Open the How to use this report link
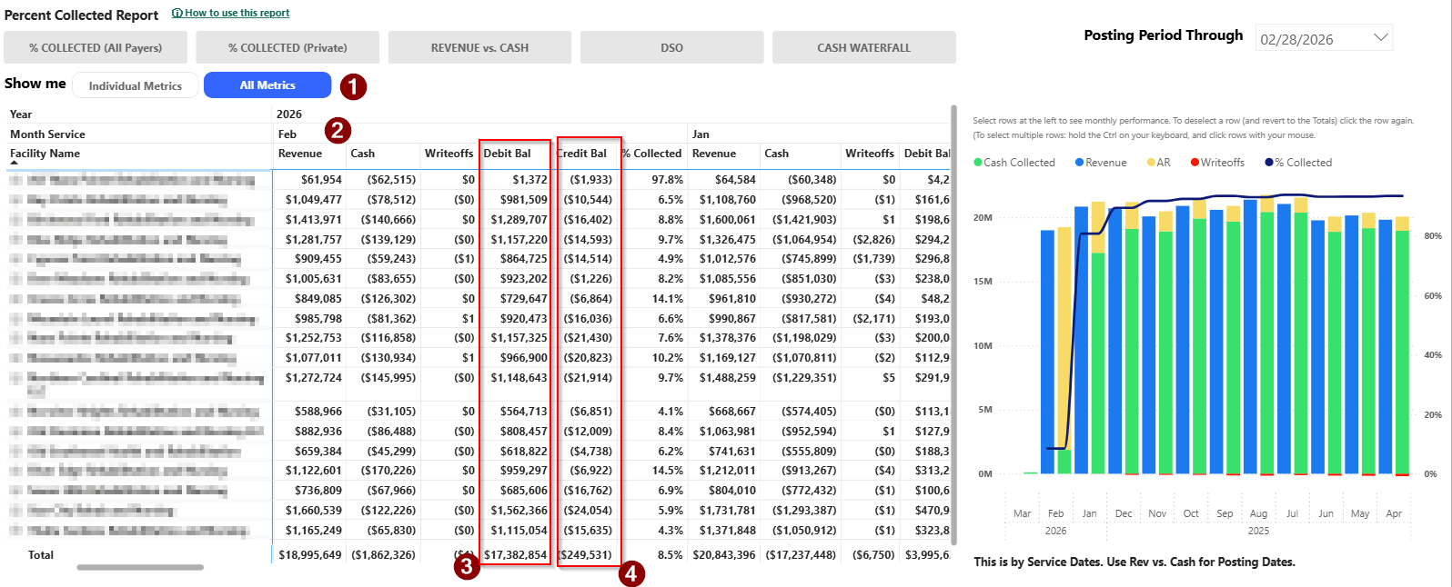The height and width of the screenshot is (587, 1452). pos(237,14)
